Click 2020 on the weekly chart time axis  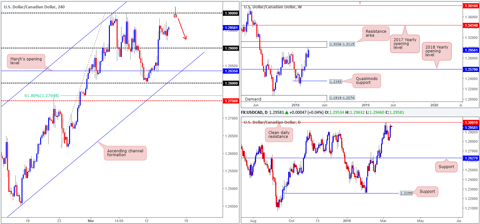[434, 105]
